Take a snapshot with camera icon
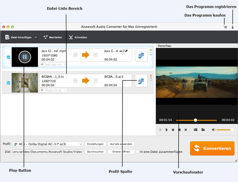Image resolution: width=238 pixels, height=182 pixels. click(x=196, y=129)
